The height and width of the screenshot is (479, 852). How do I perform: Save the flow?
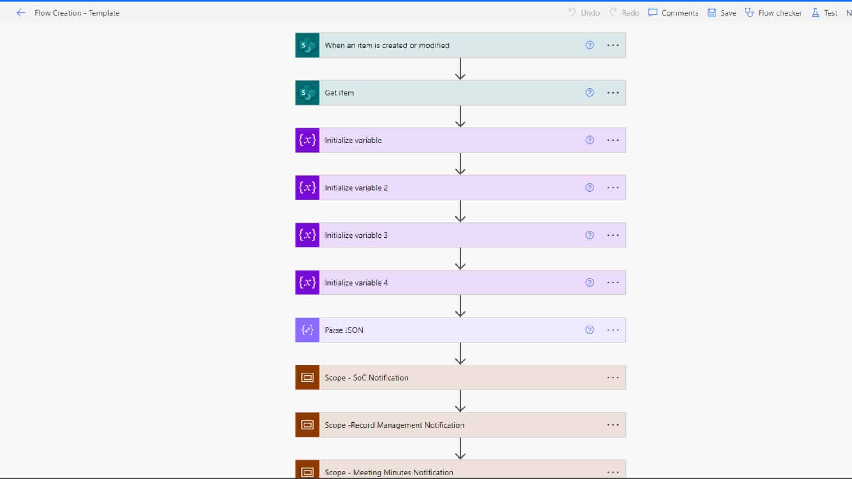722,13
